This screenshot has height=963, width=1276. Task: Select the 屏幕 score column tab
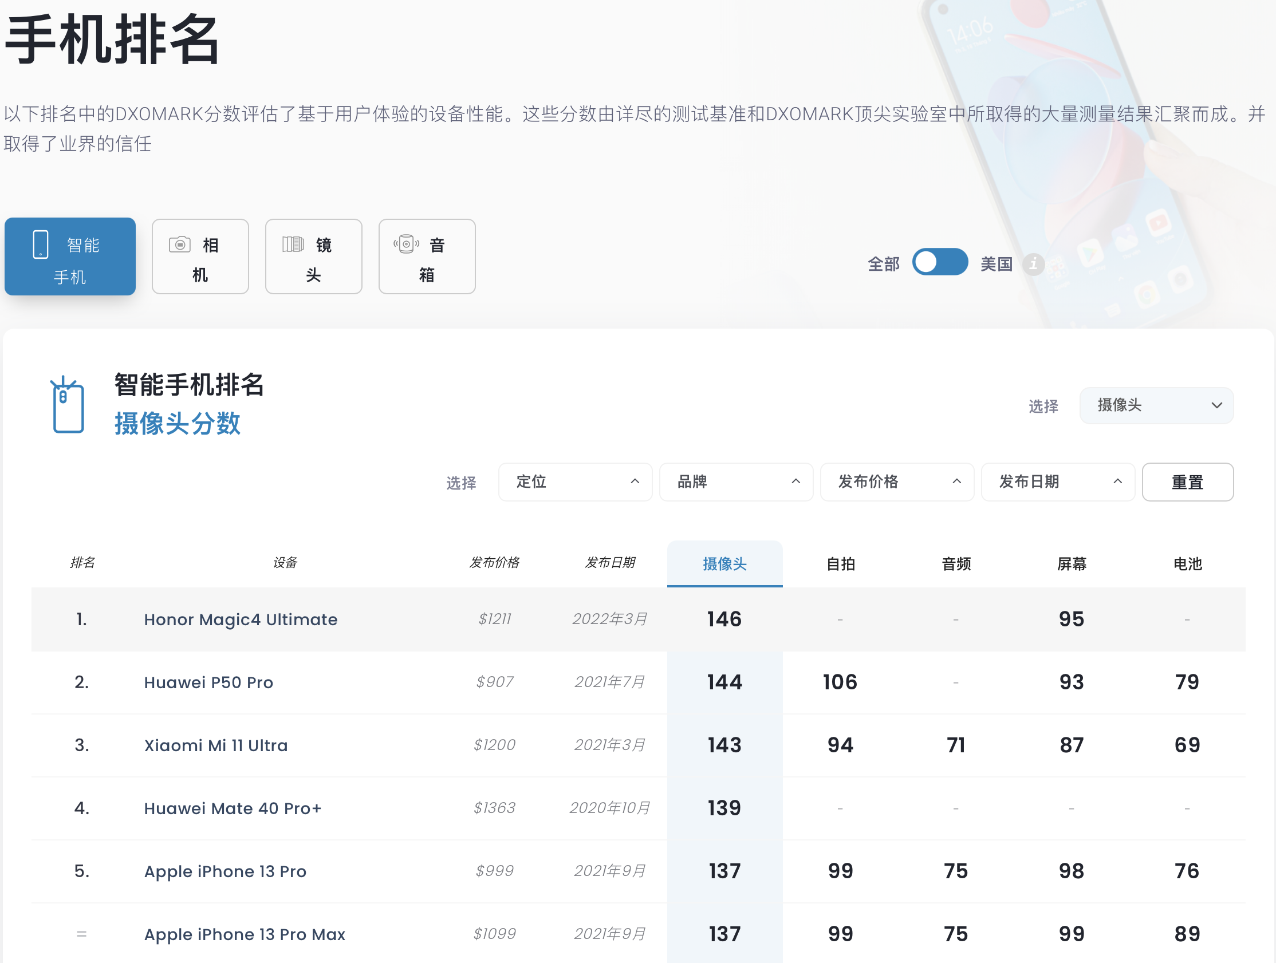point(1071,563)
